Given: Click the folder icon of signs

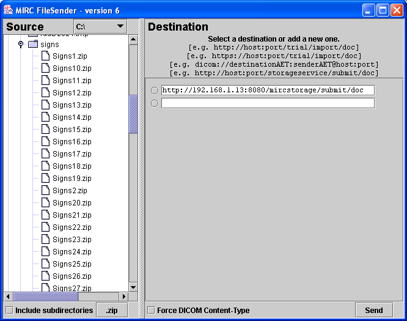Looking at the screenshot, I should (33, 44).
